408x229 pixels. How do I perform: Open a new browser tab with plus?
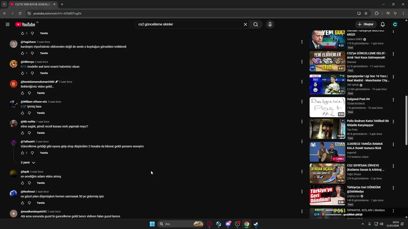pyautogui.click(x=62, y=4)
